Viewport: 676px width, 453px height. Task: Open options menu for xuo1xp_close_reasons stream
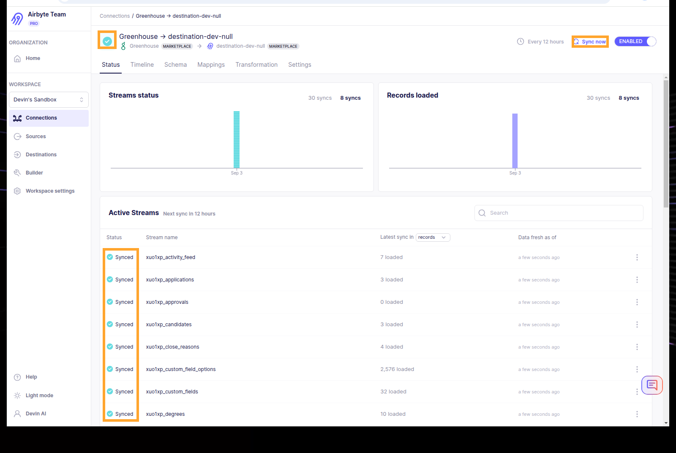click(x=637, y=347)
